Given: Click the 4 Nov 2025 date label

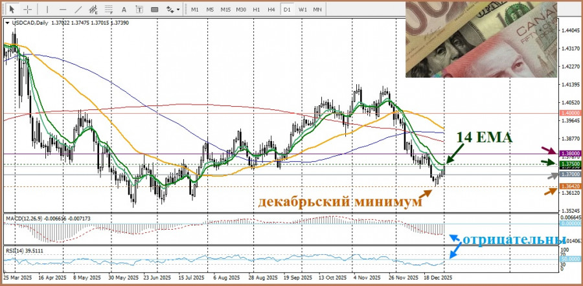Looking at the screenshot, I should coord(367,278).
